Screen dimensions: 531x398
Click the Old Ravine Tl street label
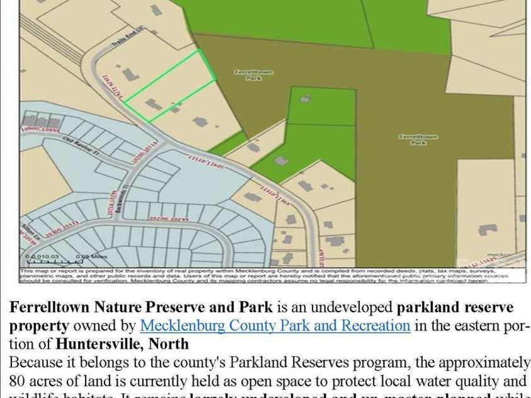tap(81, 146)
